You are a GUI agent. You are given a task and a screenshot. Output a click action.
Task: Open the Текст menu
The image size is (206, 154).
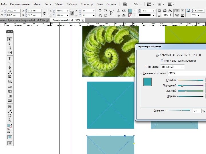(x=48, y=4)
